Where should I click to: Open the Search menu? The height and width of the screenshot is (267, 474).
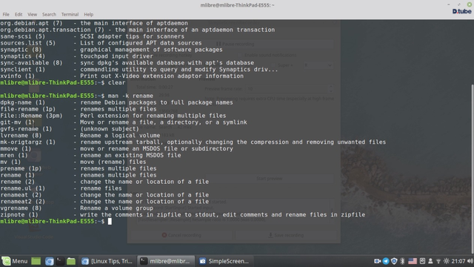[x=49, y=14]
